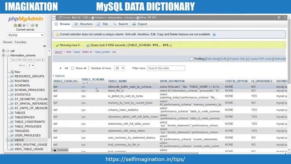
Task: Click the New table icon in tree
Action: click(12, 72)
